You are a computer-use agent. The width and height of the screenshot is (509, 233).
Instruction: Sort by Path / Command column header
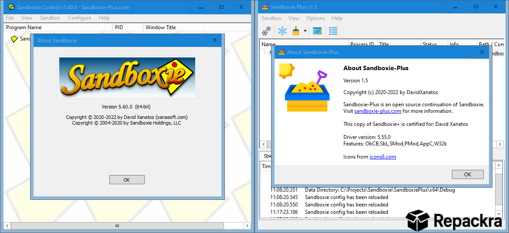pyautogui.click(x=491, y=44)
